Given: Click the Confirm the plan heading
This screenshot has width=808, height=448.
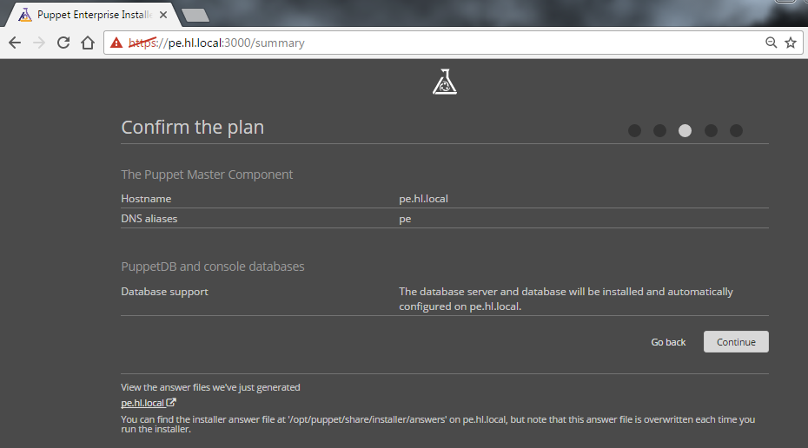Looking at the screenshot, I should pos(192,127).
